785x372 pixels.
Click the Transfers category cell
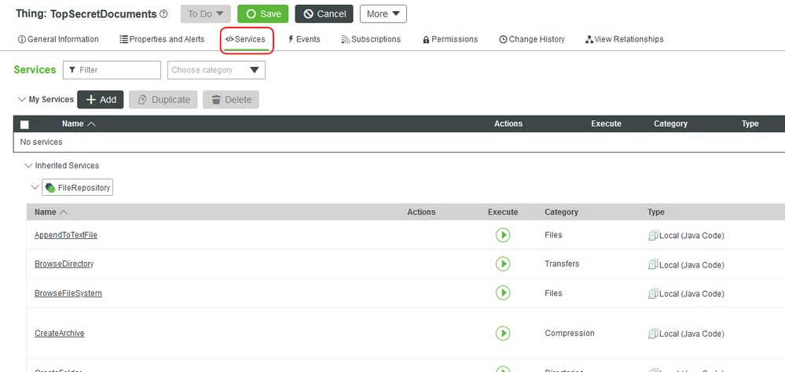(x=562, y=263)
